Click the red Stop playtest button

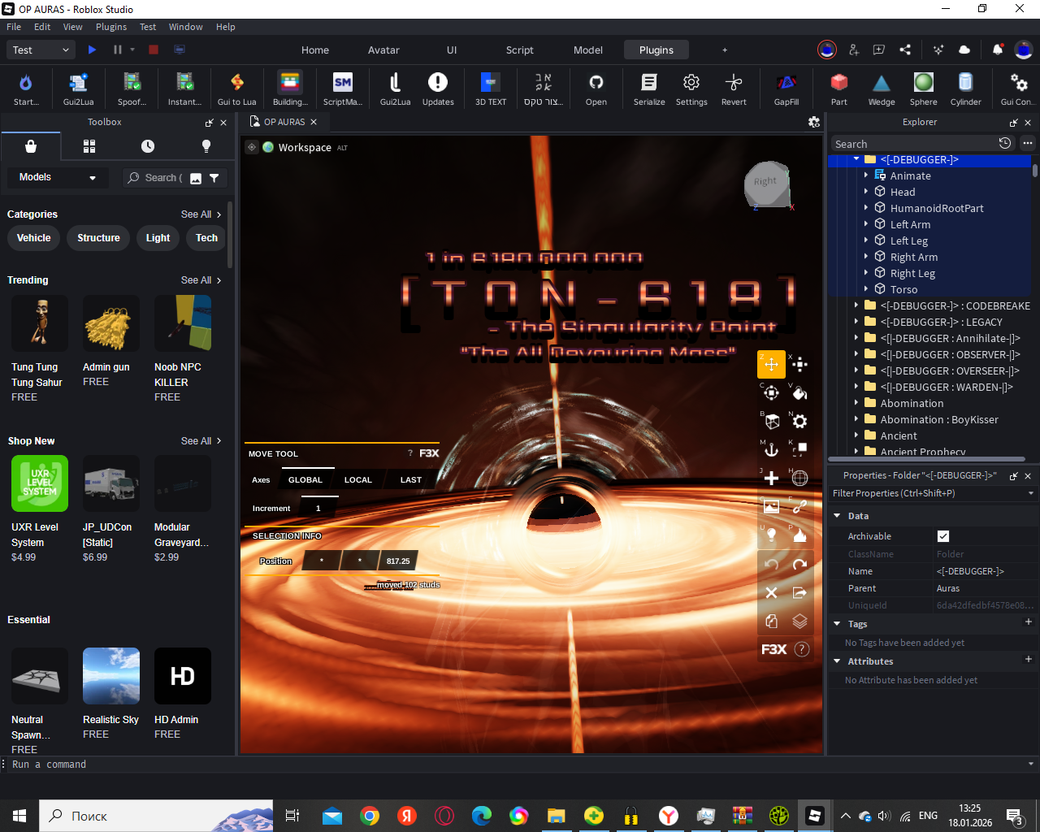[x=154, y=50]
